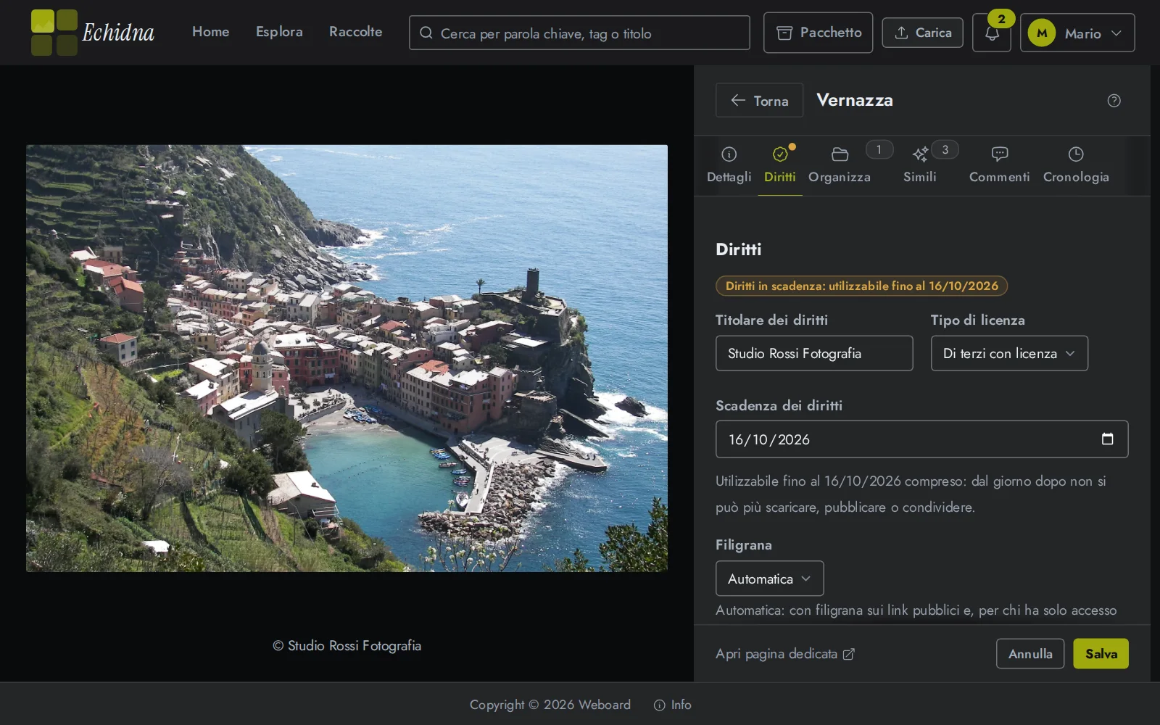Cancel edits with the Annulla button

pos(1029,653)
